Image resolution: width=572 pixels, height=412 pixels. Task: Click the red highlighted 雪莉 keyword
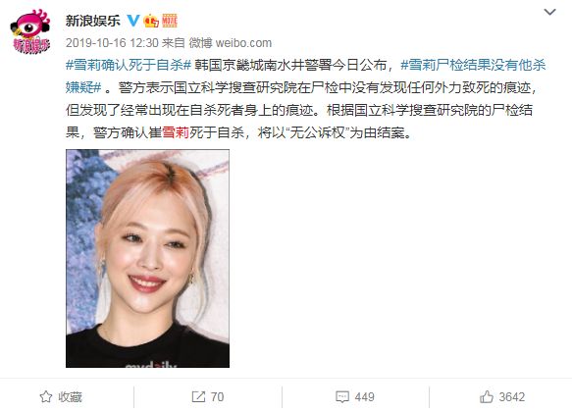(x=176, y=132)
